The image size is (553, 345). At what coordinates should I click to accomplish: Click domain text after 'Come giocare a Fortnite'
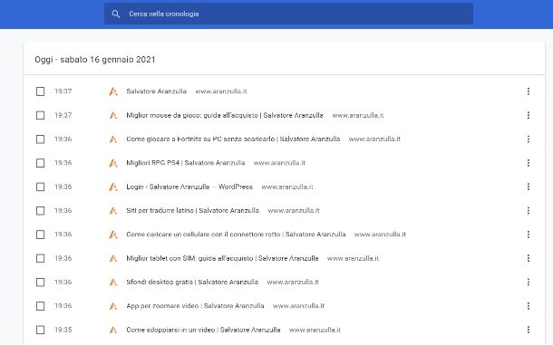point(374,139)
